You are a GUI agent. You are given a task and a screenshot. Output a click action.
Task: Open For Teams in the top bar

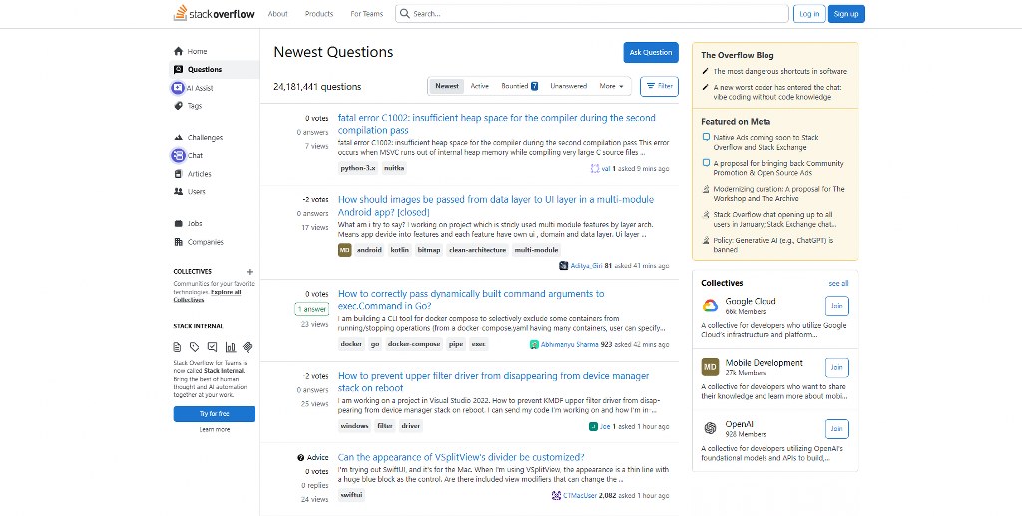point(367,14)
